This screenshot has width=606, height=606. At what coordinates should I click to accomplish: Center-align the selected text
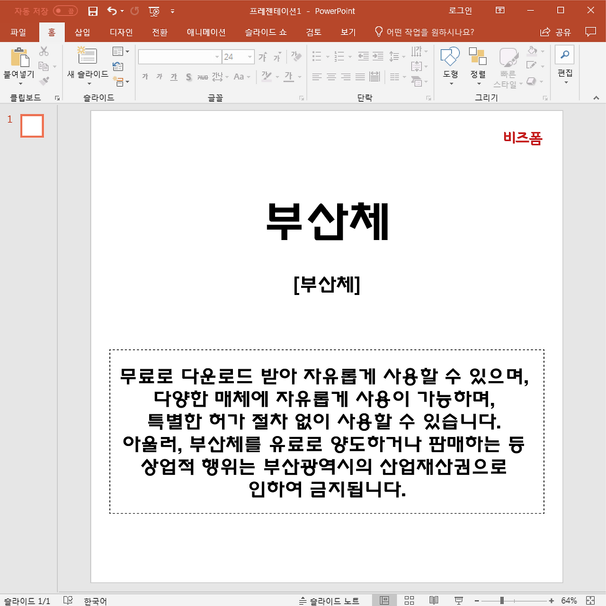point(331,77)
